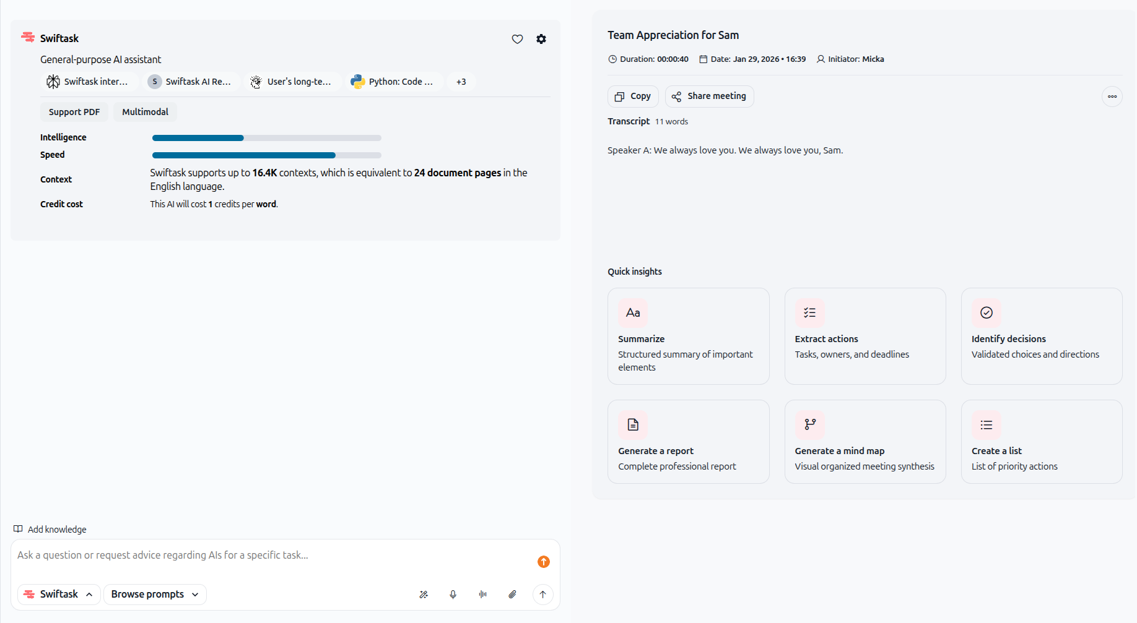This screenshot has width=1137, height=623.
Task: Open the meeting more options menu
Action: pyautogui.click(x=1112, y=97)
